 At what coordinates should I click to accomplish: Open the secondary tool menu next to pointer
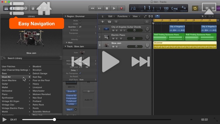tap(211, 16)
